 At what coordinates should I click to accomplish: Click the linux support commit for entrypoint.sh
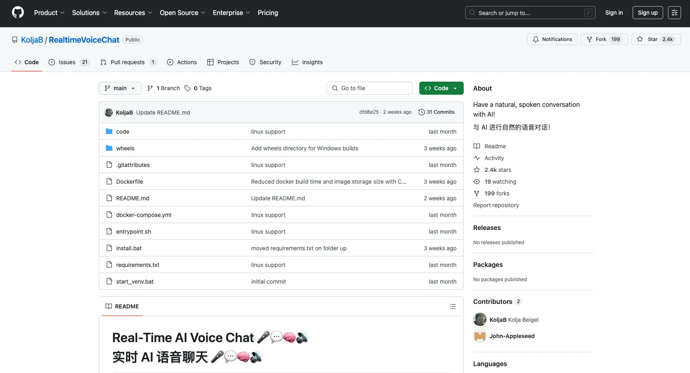point(268,232)
